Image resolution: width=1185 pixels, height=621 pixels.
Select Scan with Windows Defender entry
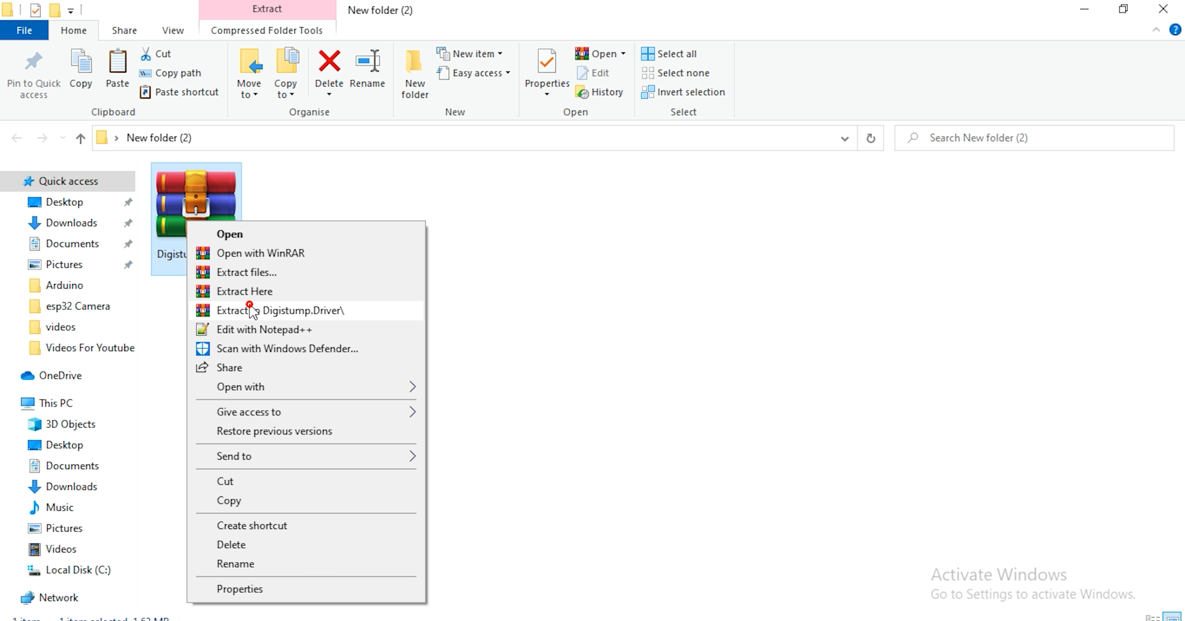[x=306, y=349]
